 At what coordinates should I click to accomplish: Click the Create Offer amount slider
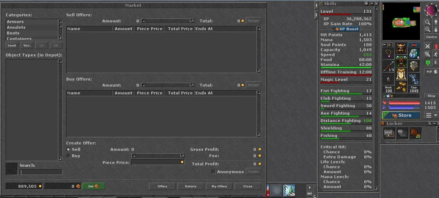pyautogui.click(x=158, y=155)
